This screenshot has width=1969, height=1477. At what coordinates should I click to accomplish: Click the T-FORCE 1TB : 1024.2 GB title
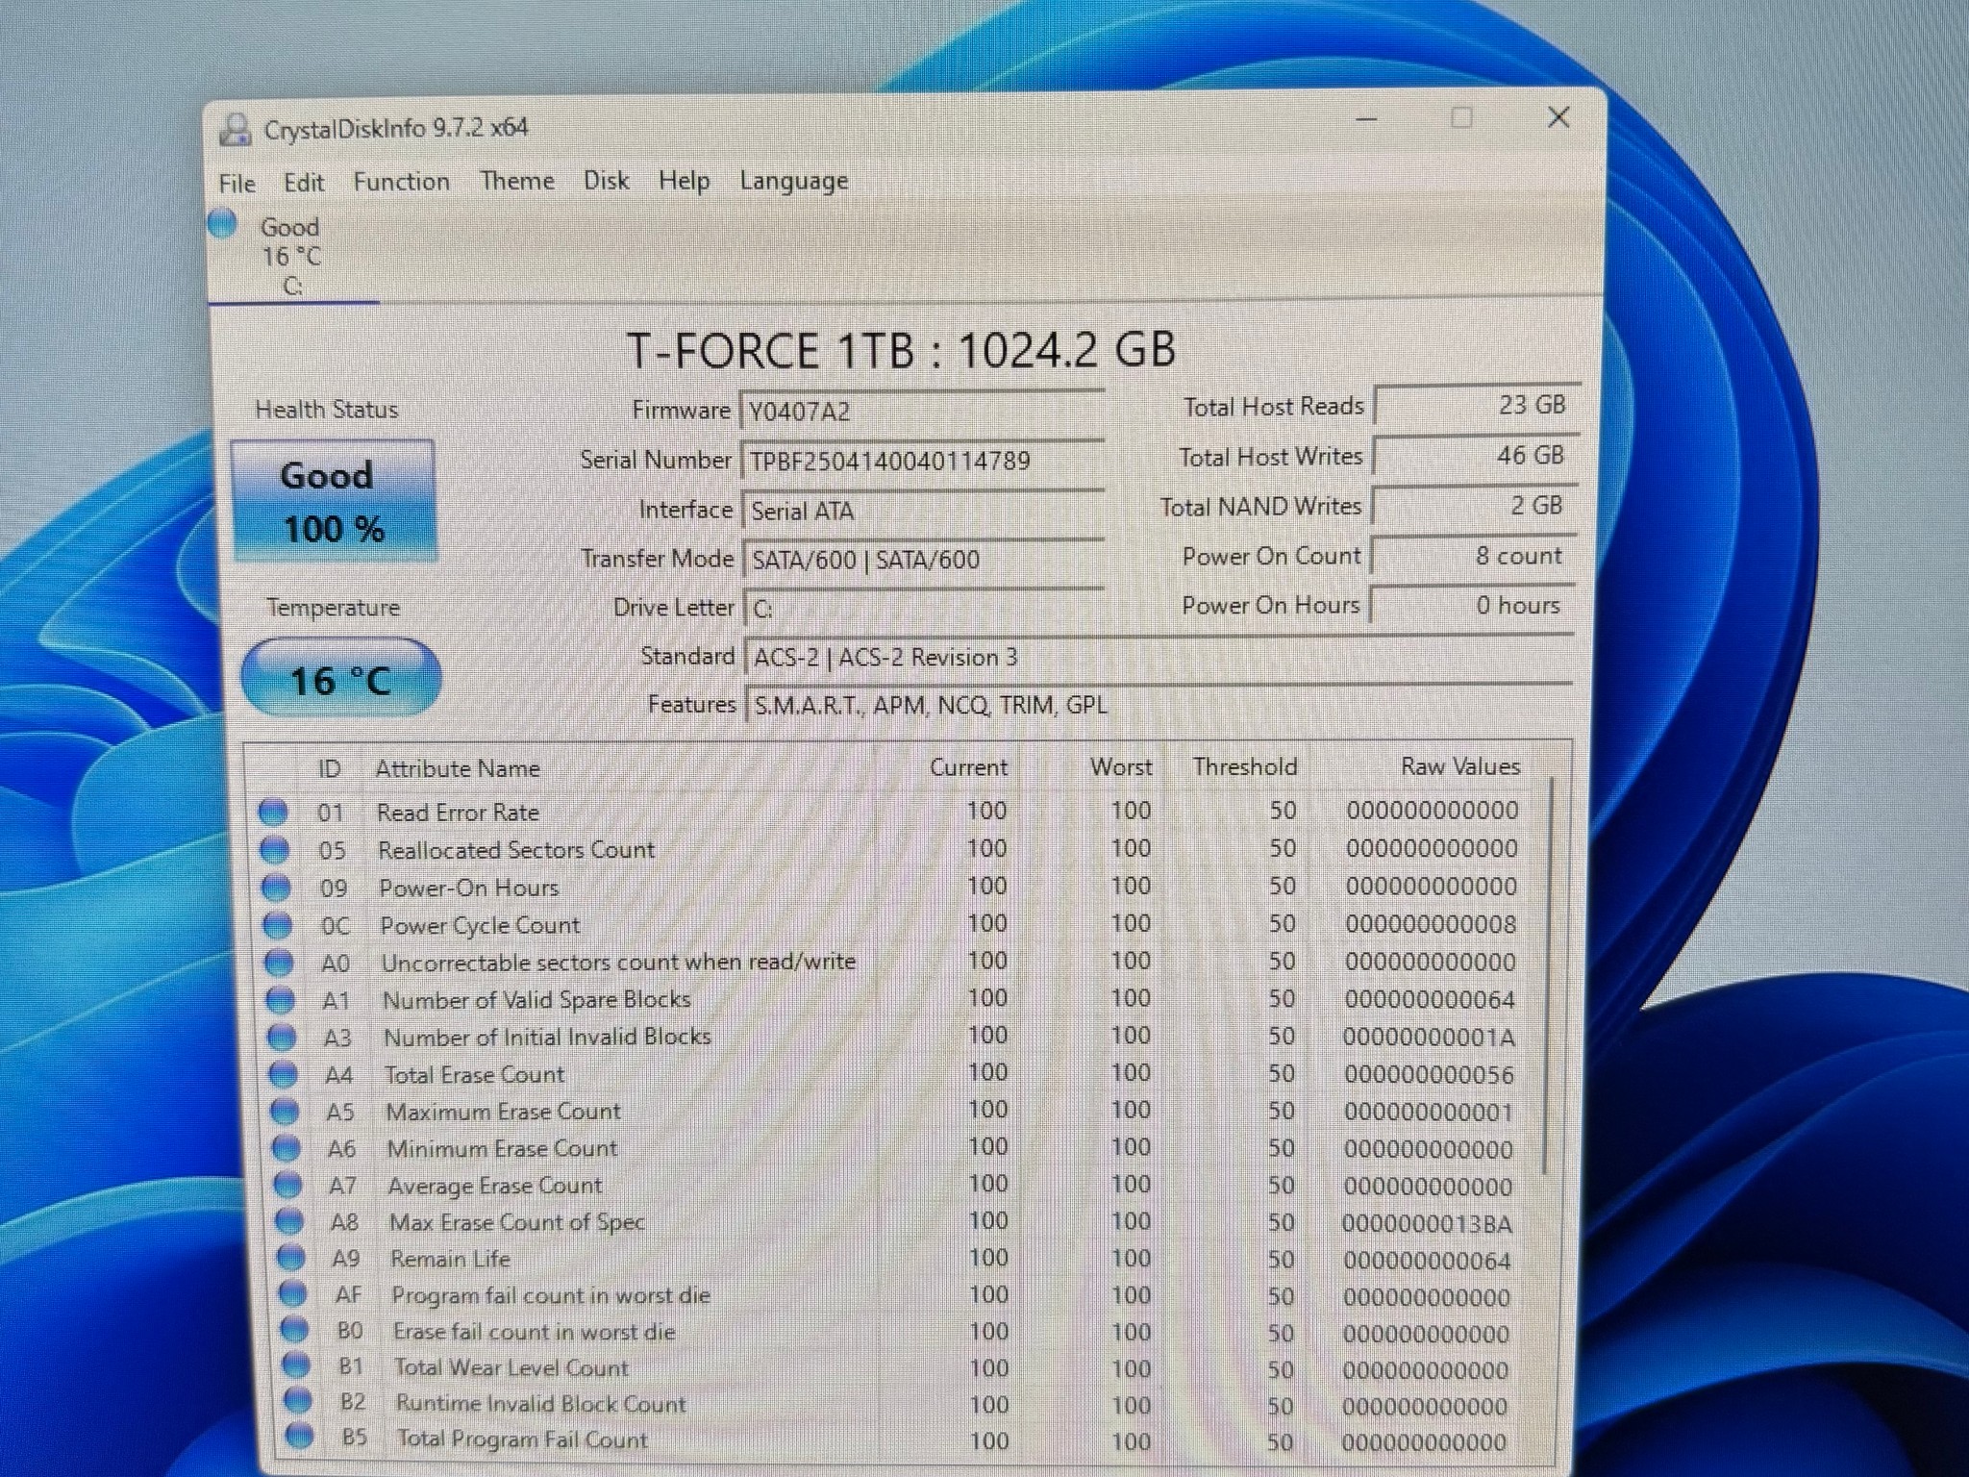[x=902, y=350]
